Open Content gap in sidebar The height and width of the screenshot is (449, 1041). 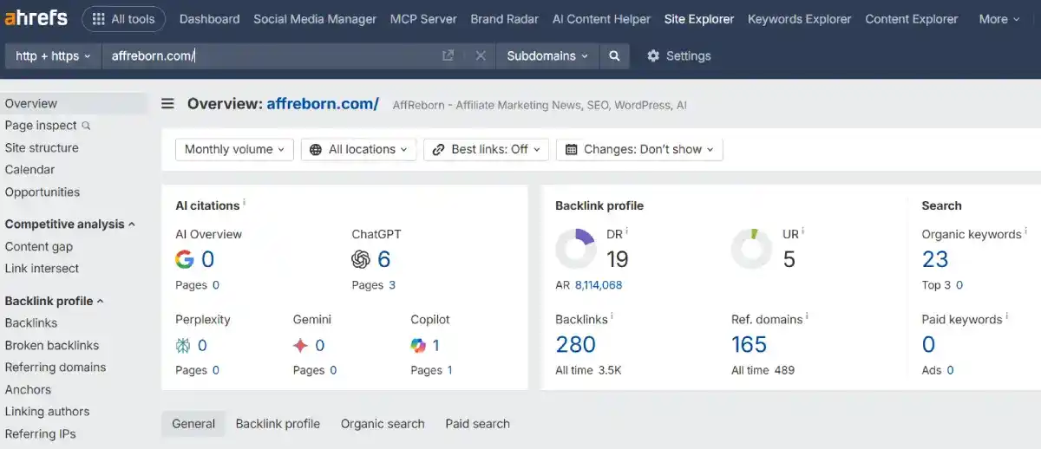tap(39, 246)
